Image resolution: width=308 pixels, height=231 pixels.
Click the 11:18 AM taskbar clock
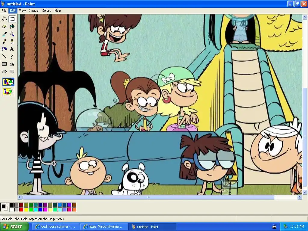(297, 227)
